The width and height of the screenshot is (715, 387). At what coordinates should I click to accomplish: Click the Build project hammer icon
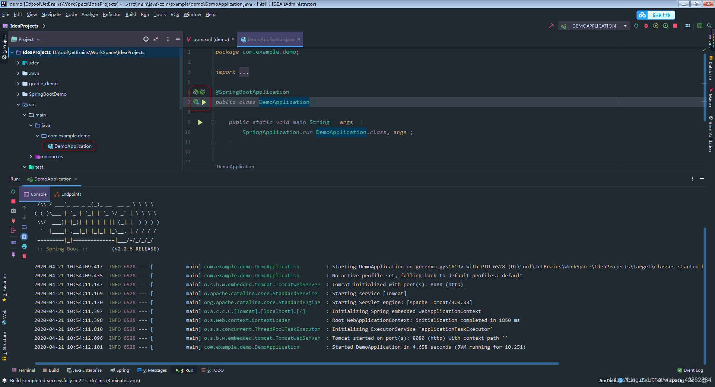551,26
